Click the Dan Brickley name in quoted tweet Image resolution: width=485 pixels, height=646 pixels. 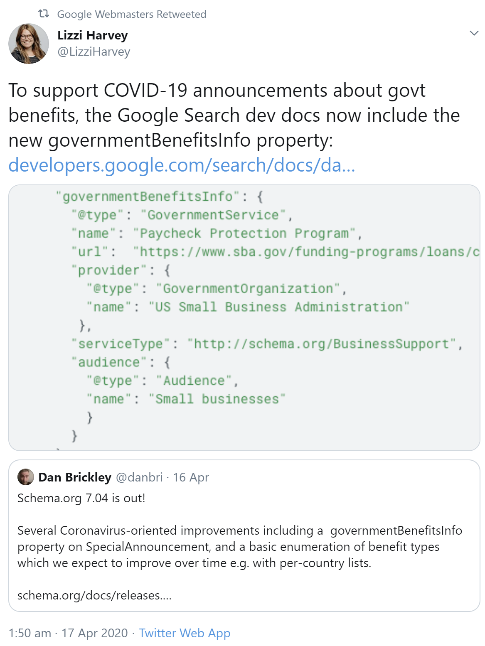tap(75, 477)
